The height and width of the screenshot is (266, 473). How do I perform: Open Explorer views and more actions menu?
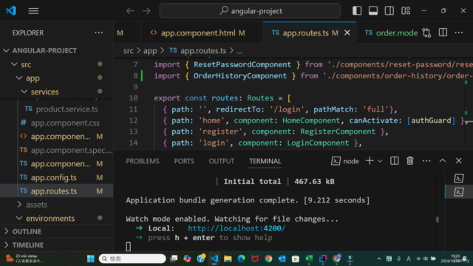[x=98, y=33]
